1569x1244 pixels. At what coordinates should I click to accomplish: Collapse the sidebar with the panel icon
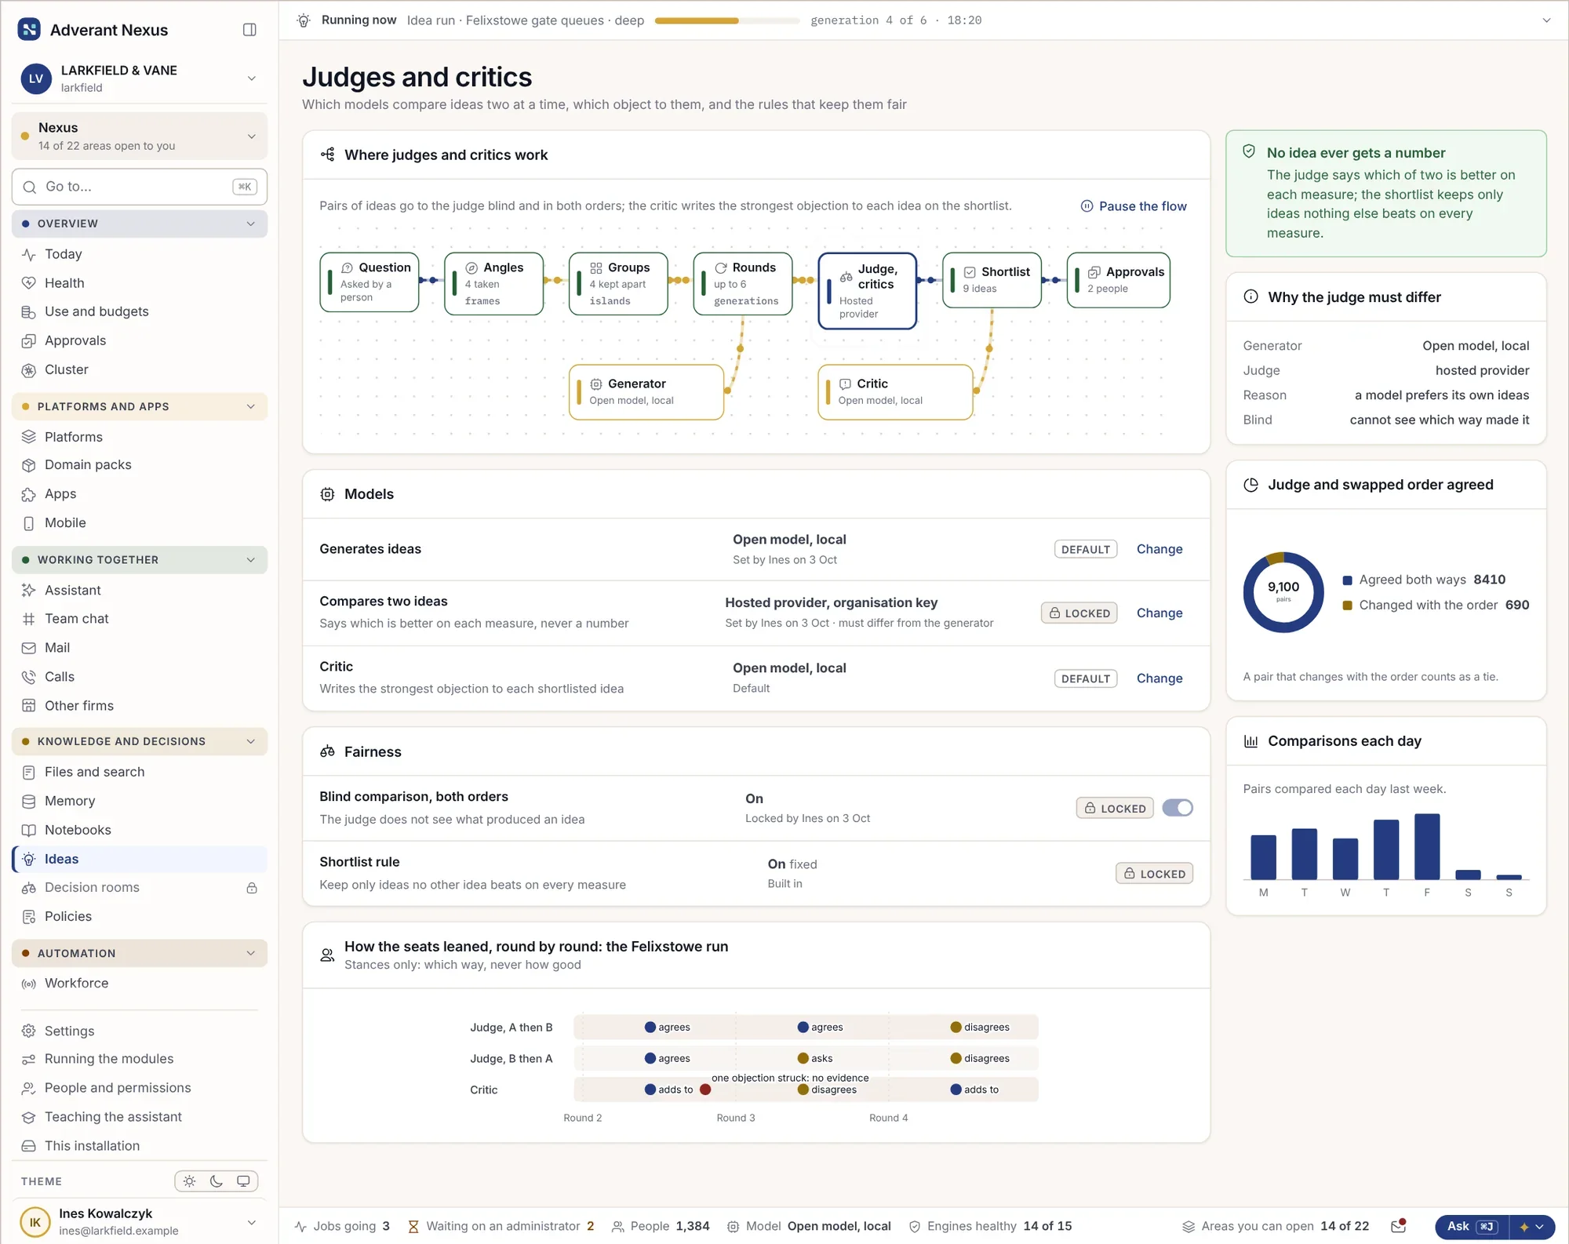[249, 30]
